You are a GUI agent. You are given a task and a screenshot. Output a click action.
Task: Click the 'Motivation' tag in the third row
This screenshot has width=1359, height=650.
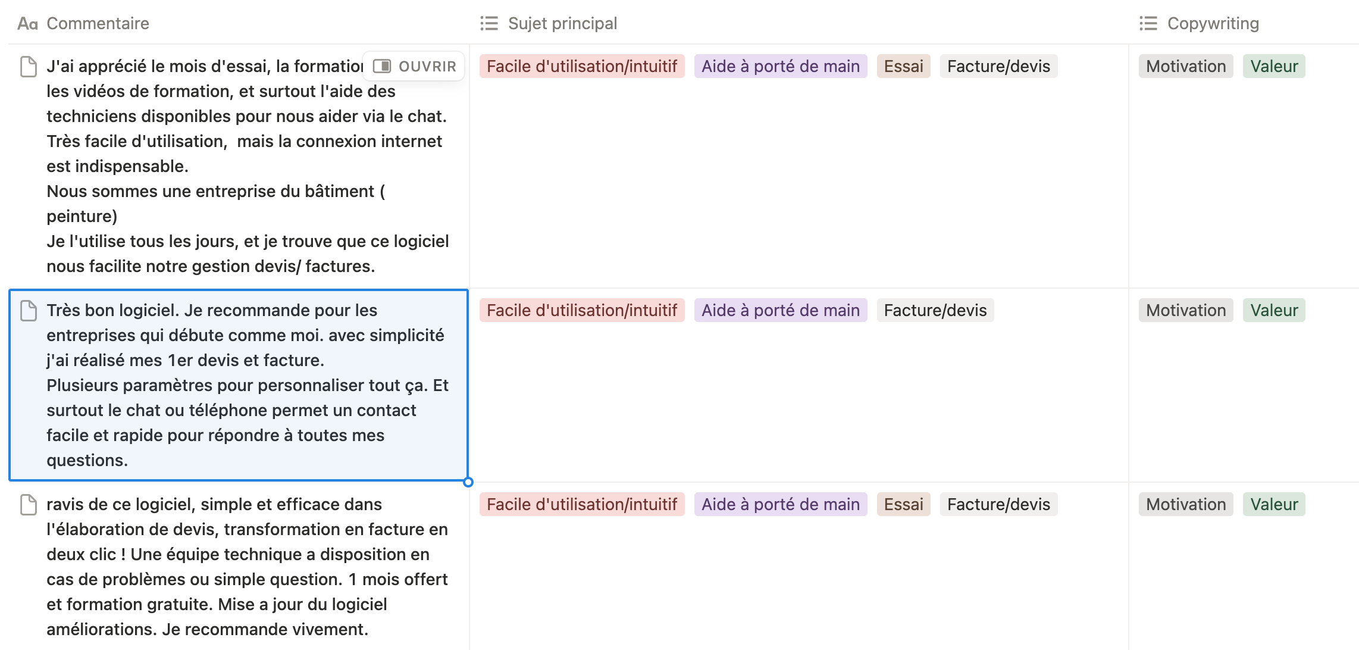[x=1185, y=504]
